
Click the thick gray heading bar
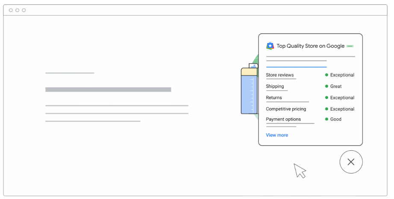[108, 90]
